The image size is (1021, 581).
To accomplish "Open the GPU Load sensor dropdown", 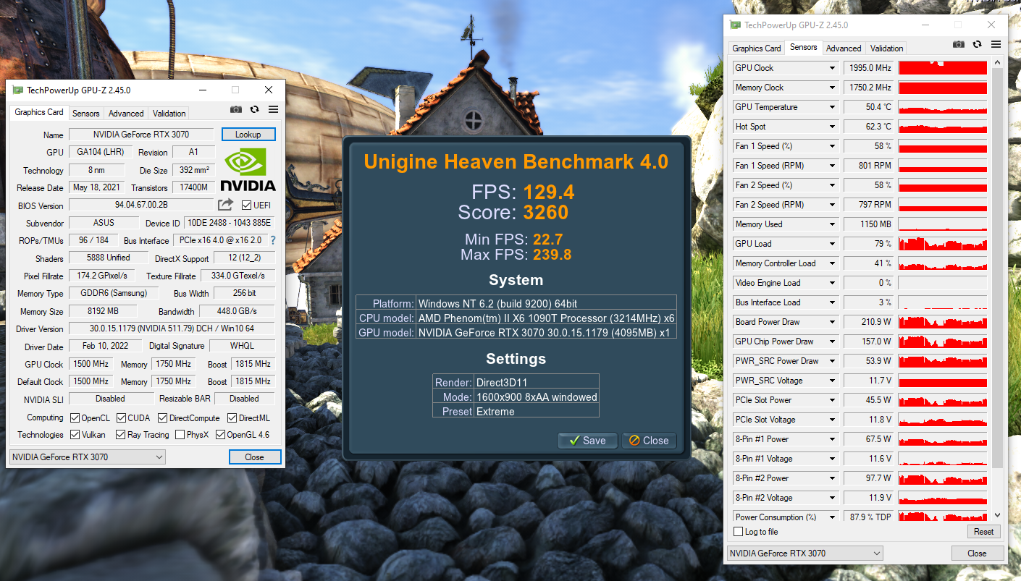I will point(832,244).
